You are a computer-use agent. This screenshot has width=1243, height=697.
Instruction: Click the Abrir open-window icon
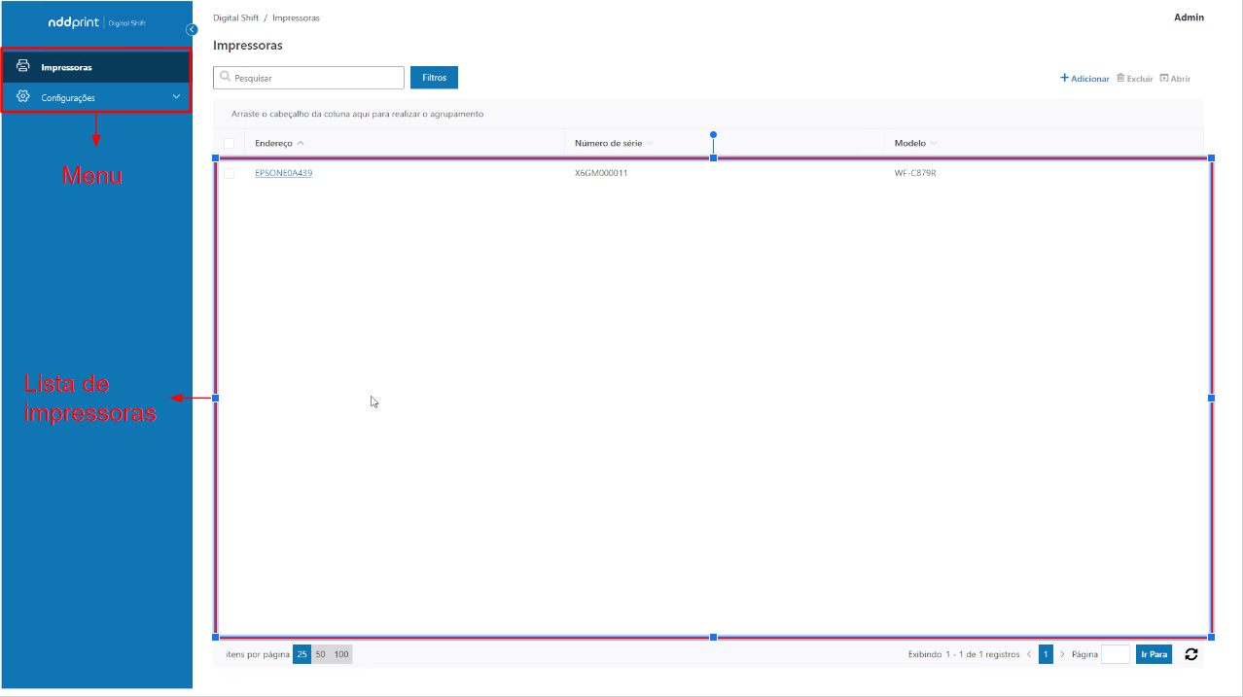pos(1163,79)
